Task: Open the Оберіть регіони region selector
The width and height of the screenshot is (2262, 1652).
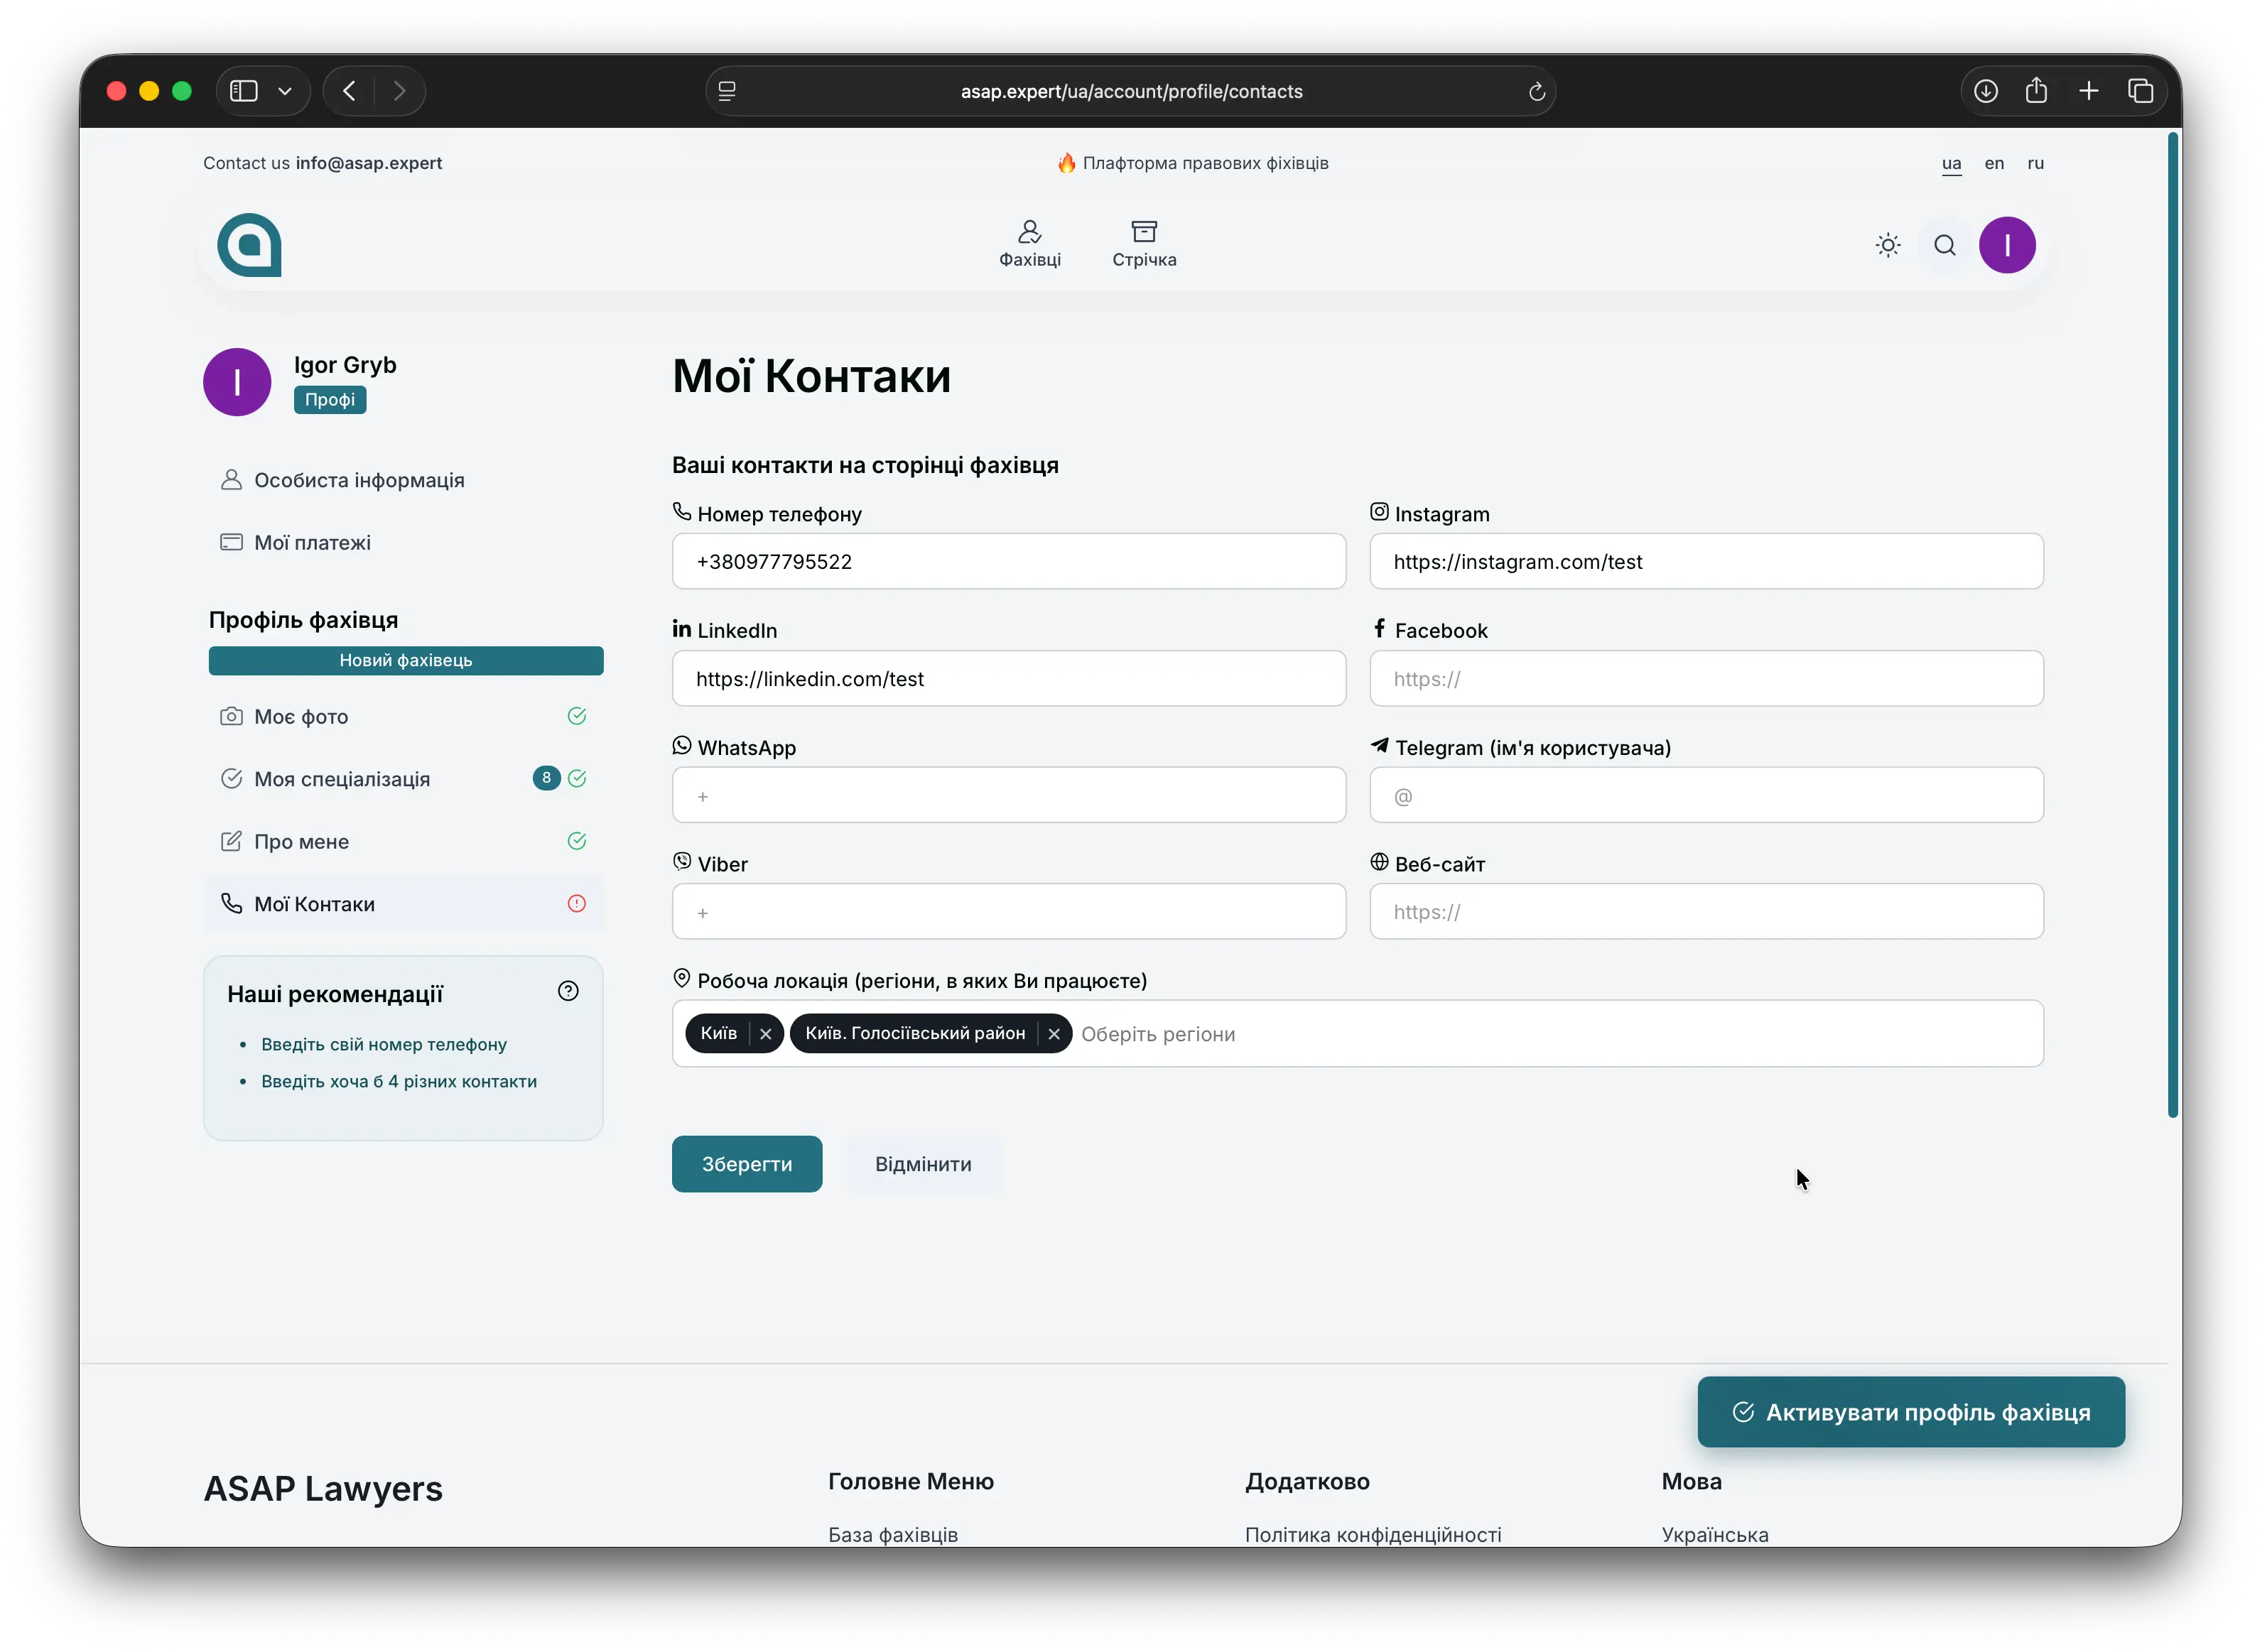Action: (1160, 1034)
